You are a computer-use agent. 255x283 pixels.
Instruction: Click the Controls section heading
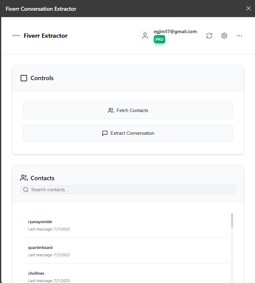(x=42, y=78)
